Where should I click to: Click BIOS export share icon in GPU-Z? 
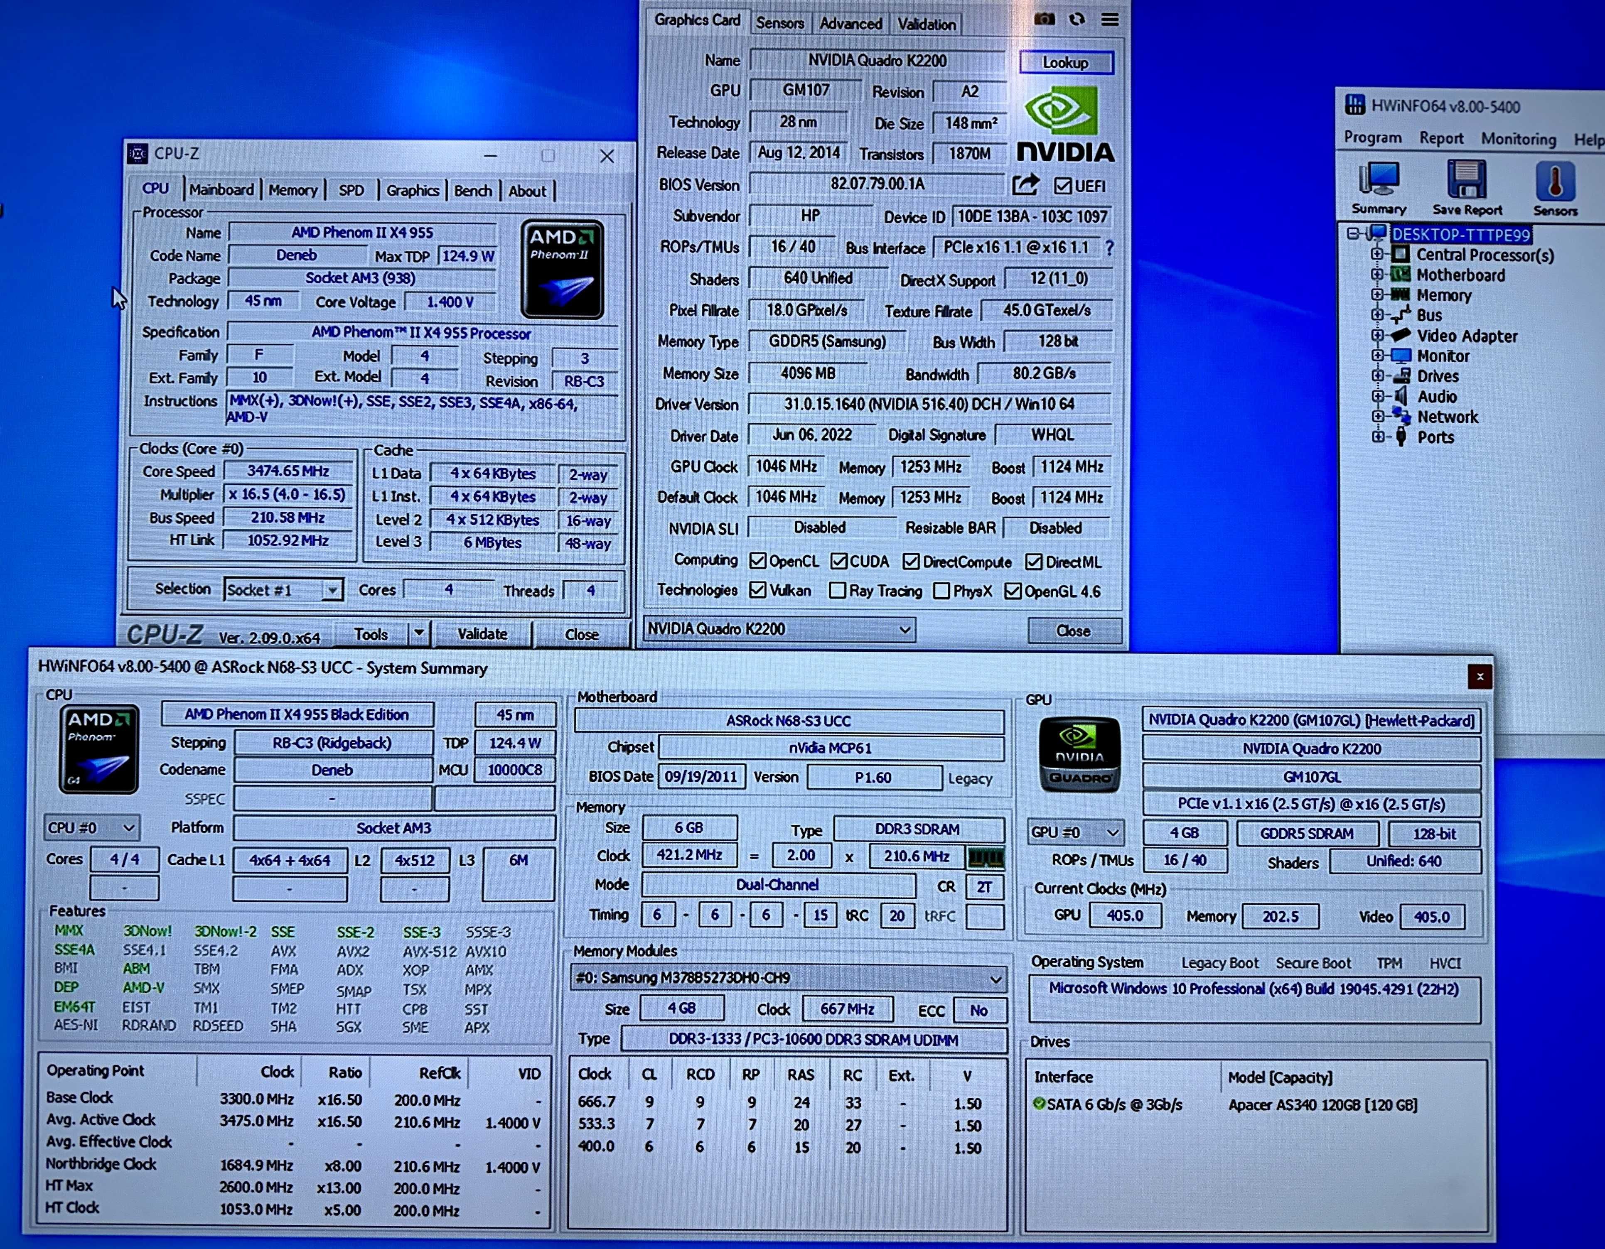tap(1026, 184)
